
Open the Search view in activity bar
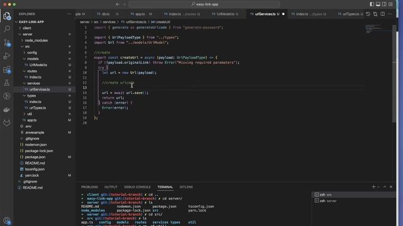7,29
